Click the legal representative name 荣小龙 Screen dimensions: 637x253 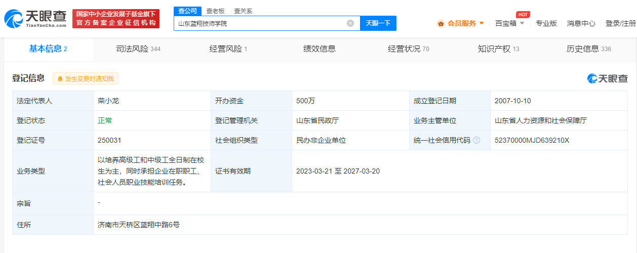(108, 101)
